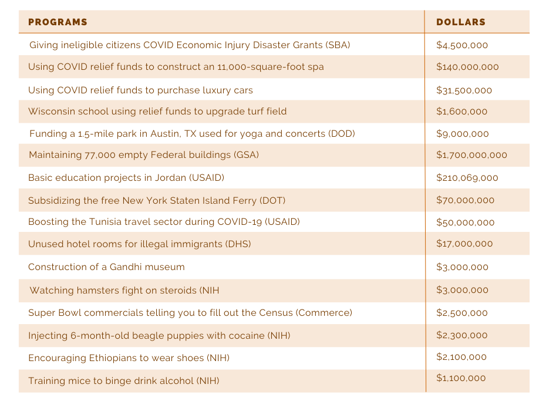Click the luxury cars program row
Screen dimensions: 546x401
click(x=140, y=90)
